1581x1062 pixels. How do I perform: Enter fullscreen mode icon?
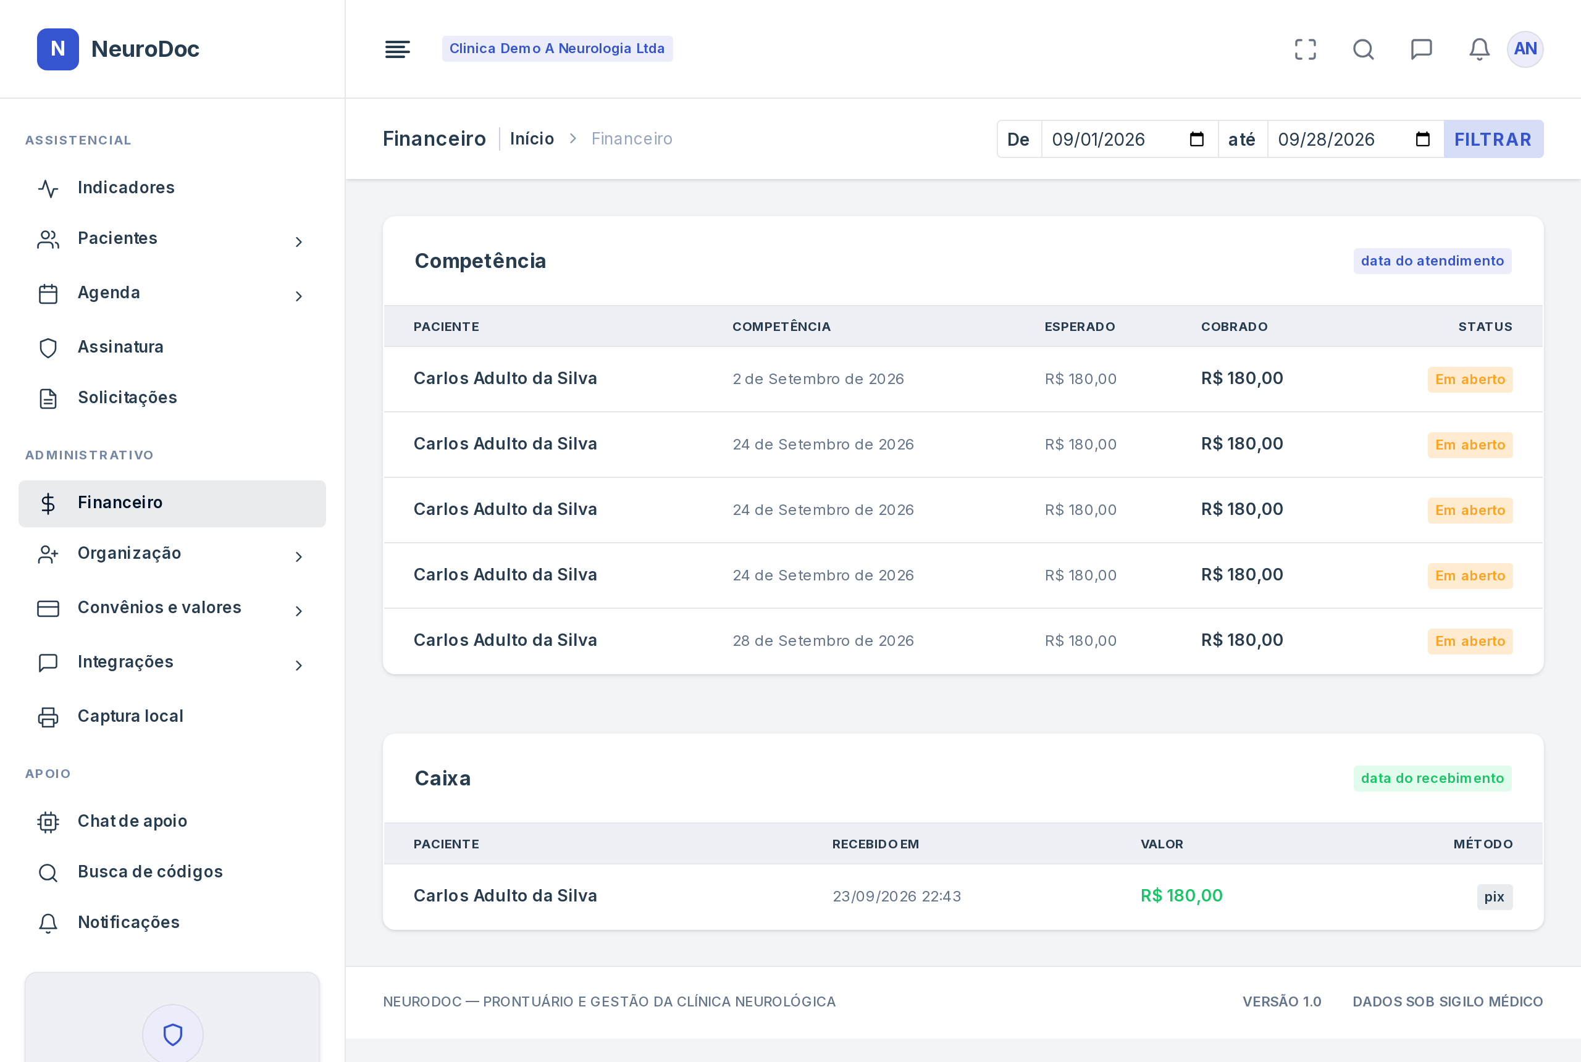[x=1306, y=49]
